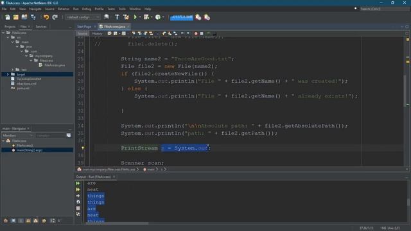This screenshot has width=411, height=231.
Task: Click the Search box in the menu bar
Action: 384,9
